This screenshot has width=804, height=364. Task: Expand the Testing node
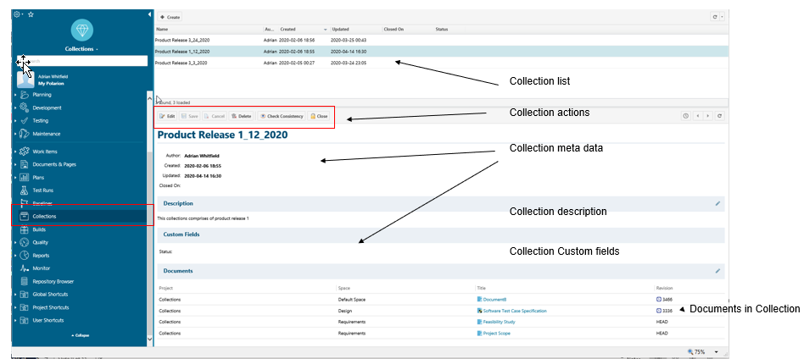tap(15, 121)
